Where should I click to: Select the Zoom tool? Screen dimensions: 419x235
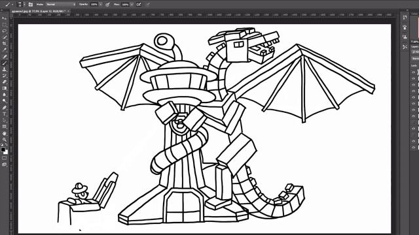[5, 140]
